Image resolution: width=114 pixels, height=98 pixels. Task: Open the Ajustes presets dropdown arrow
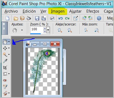[22, 30]
